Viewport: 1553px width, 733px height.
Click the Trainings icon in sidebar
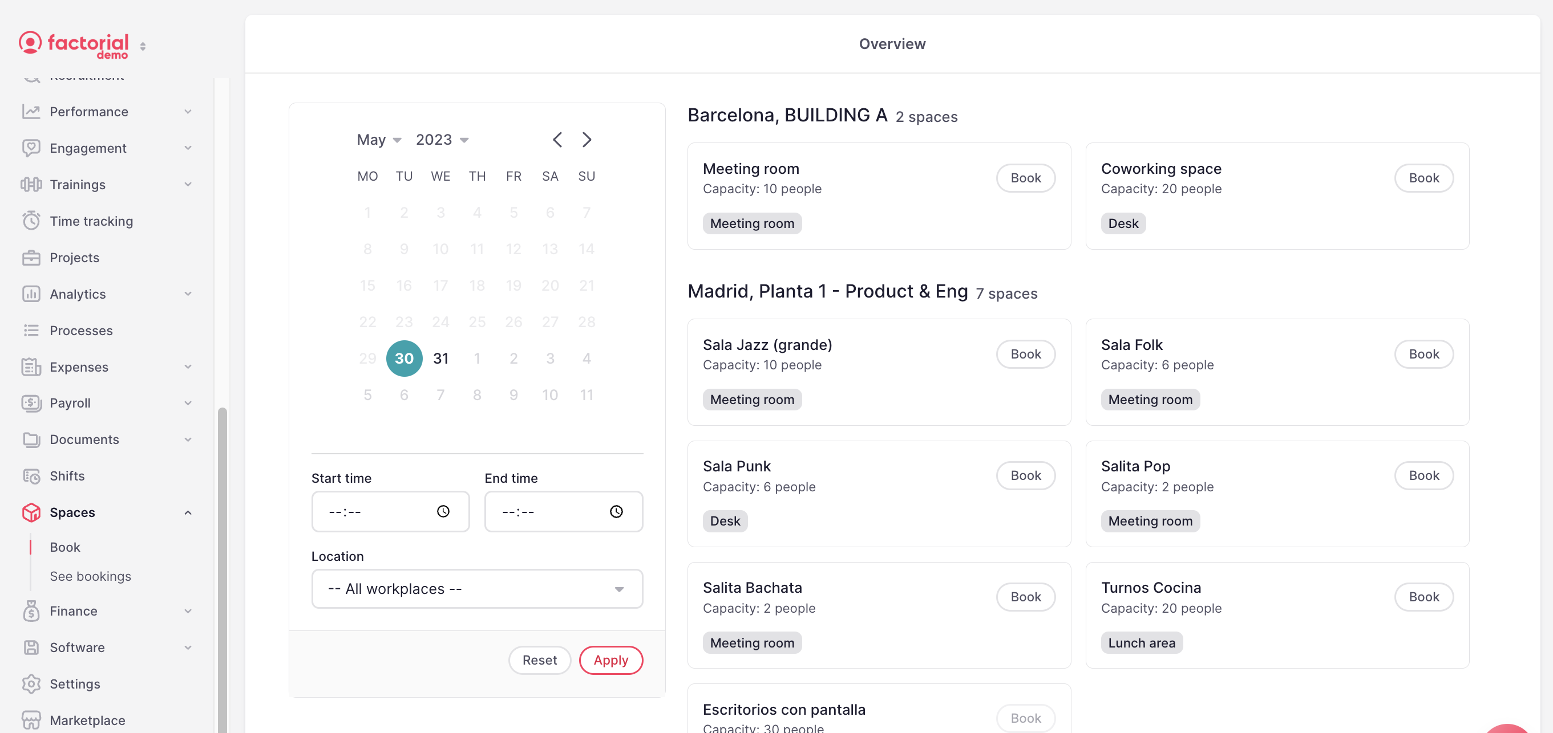pos(31,184)
